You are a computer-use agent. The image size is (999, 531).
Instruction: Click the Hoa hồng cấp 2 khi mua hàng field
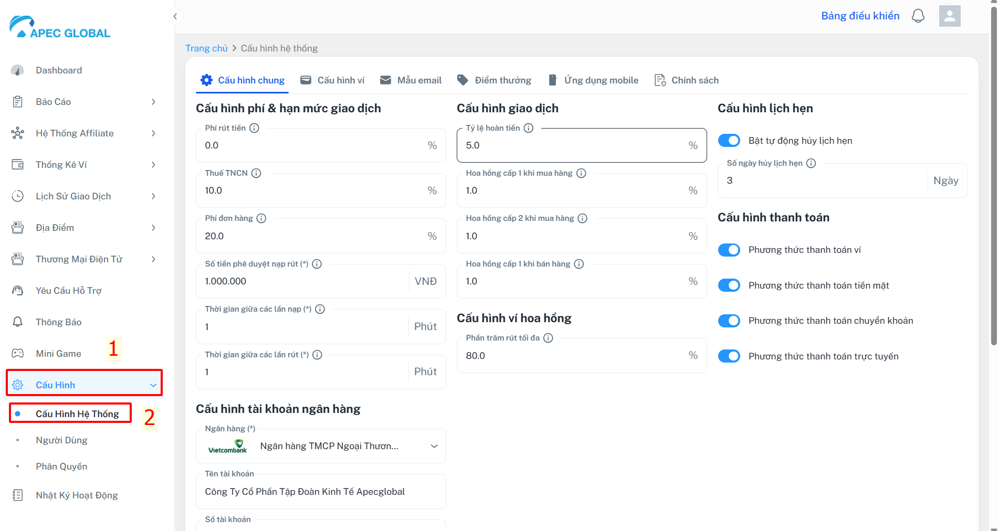[x=582, y=236]
